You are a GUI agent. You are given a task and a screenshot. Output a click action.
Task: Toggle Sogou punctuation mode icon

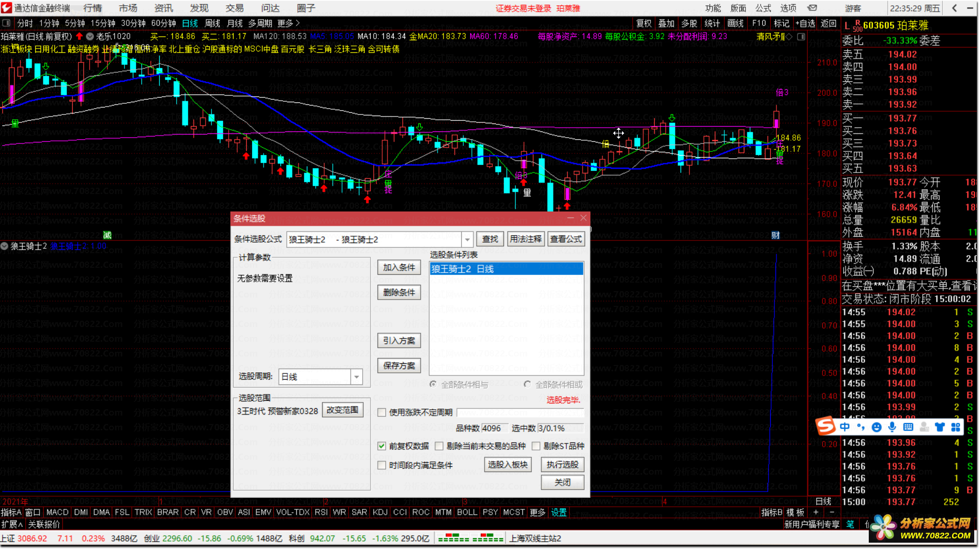coord(861,427)
